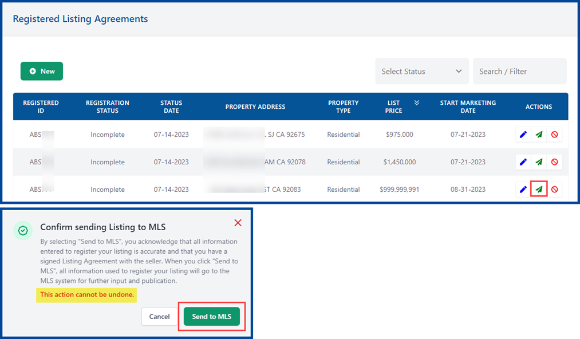Click the Registered ID column header
Viewport: 580px width, 339px height.
tap(41, 107)
